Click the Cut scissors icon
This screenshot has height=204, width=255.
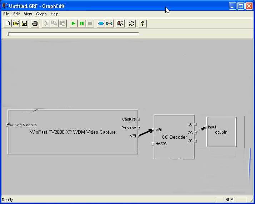(x=46, y=24)
